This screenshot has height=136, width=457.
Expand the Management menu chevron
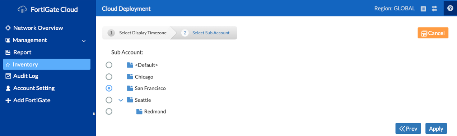pyautogui.click(x=84, y=41)
